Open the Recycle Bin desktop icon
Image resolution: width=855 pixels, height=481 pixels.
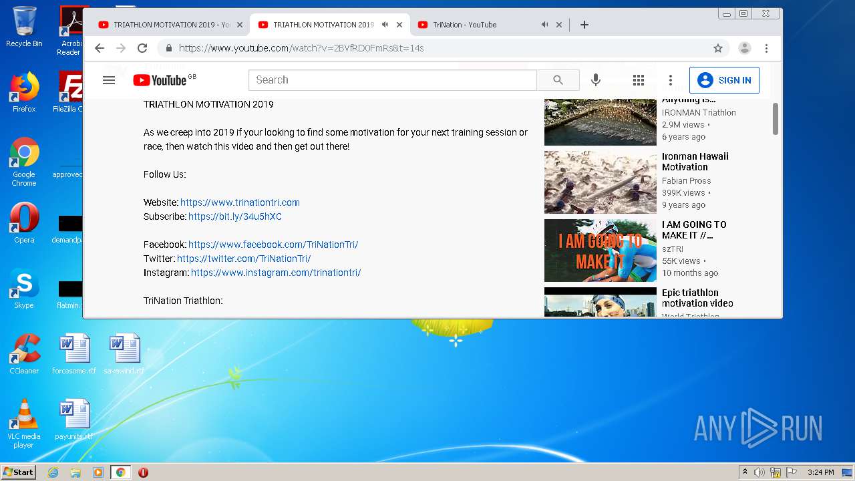24,27
